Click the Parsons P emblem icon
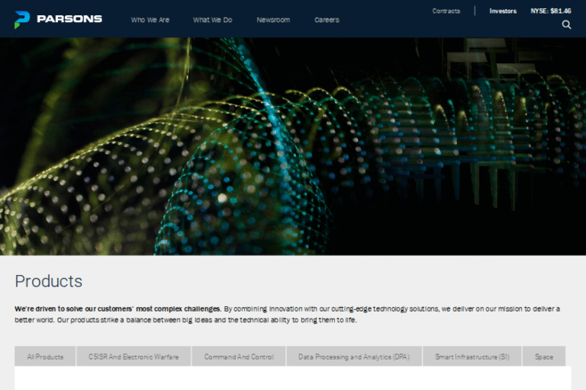This screenshot has height=390, width=586. point(21,19)
